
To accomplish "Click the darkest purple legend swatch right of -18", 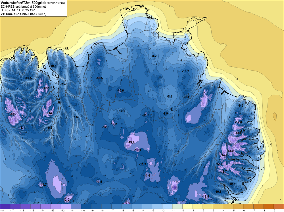I will pos(5,206).
